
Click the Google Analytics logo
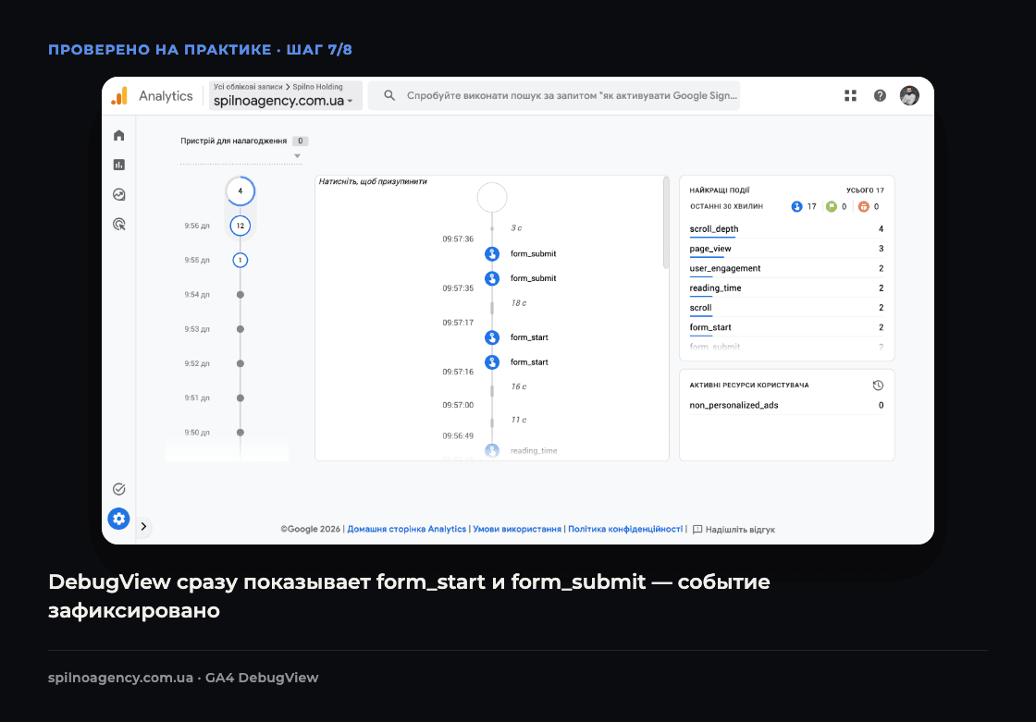point(119,96)
